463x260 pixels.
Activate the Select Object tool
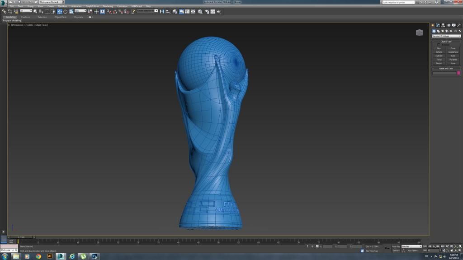click(35, 11)
